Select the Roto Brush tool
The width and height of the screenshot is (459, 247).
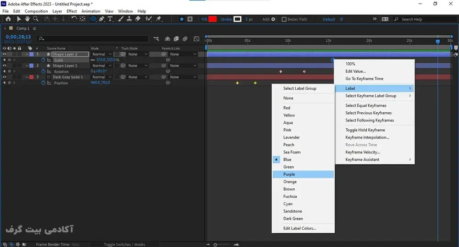pyautogui.click(x=148, y=19)
